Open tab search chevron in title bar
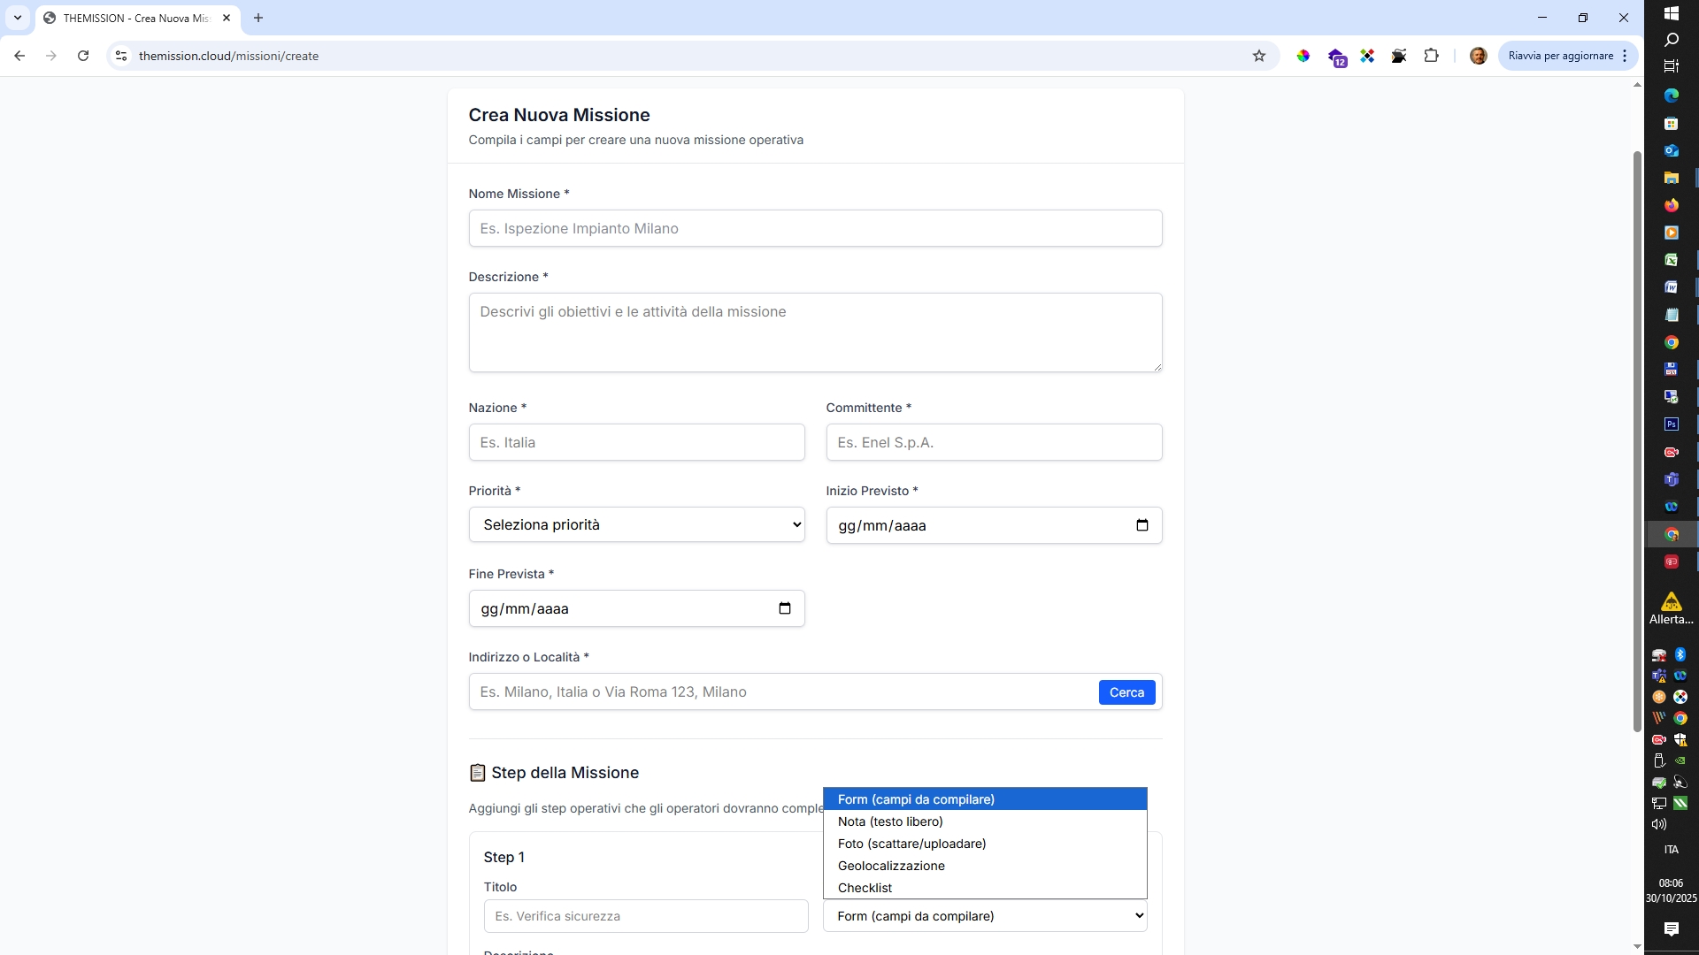 (18, 18)
